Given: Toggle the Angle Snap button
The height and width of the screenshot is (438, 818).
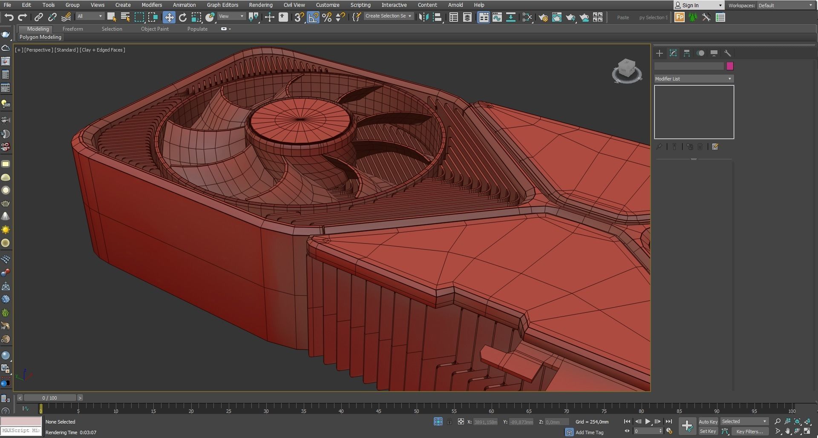Looking at the screenshot, I should (x=313, y=17).
